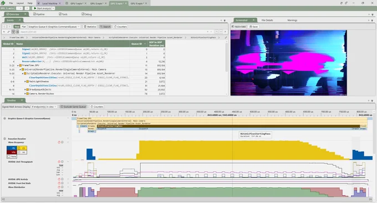
Task: Go forward in events navigation history
Action: (9, 27)
